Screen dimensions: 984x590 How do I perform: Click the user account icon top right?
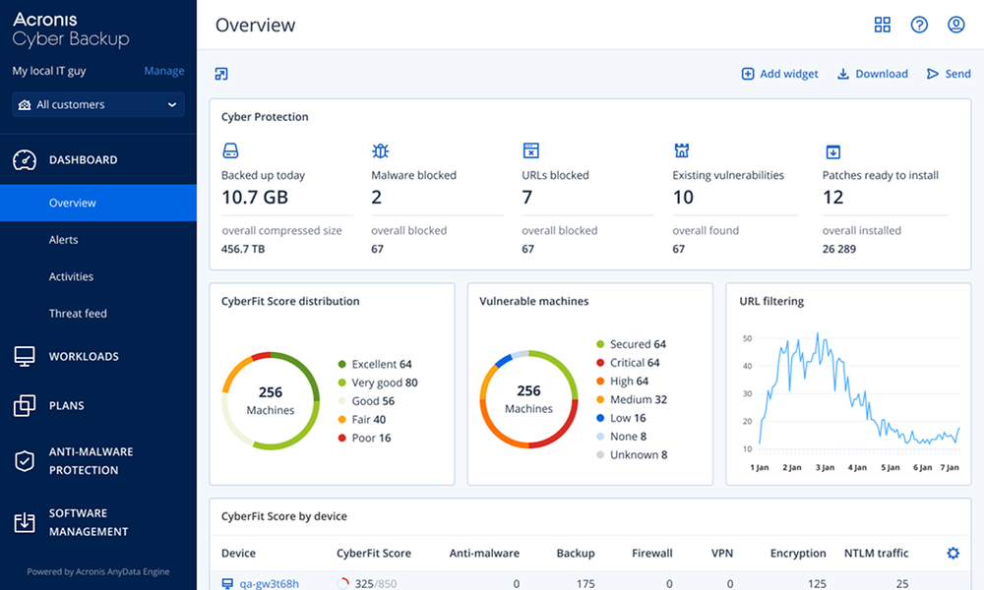click(x=955, y=25)
